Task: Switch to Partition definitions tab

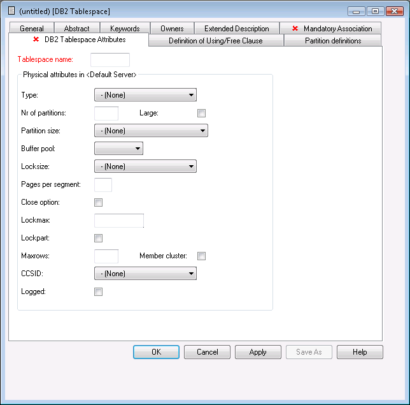Action: (333, 41)
